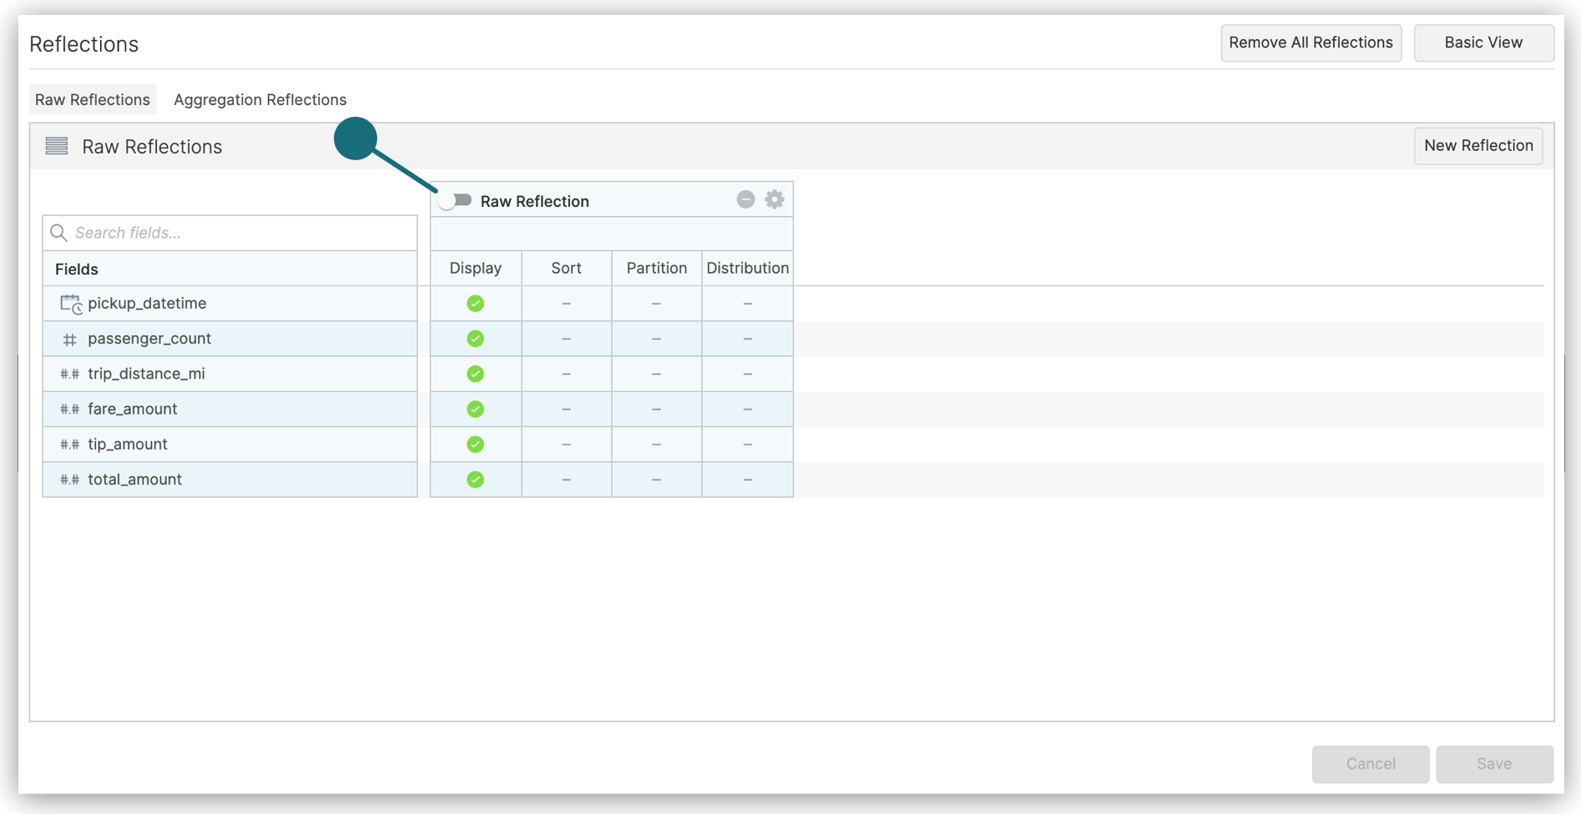Image resolution: width=1581 pixels, height=814 pixels.
Task: Open the Raw Reflection settings gear
Action: pos(775,199)
